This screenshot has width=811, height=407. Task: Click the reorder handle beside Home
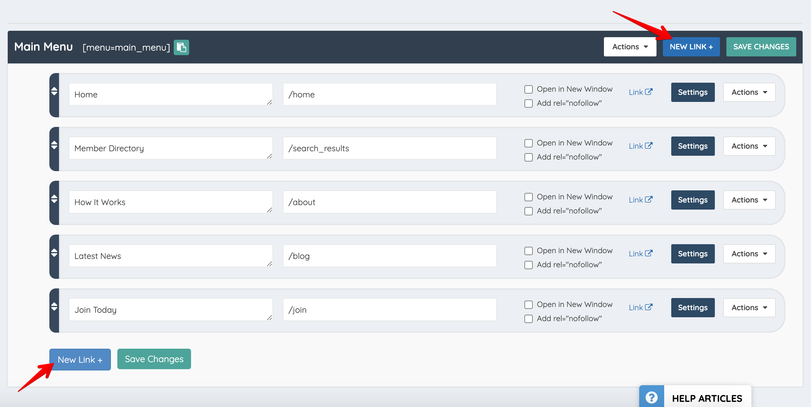[x=54, y=92]
